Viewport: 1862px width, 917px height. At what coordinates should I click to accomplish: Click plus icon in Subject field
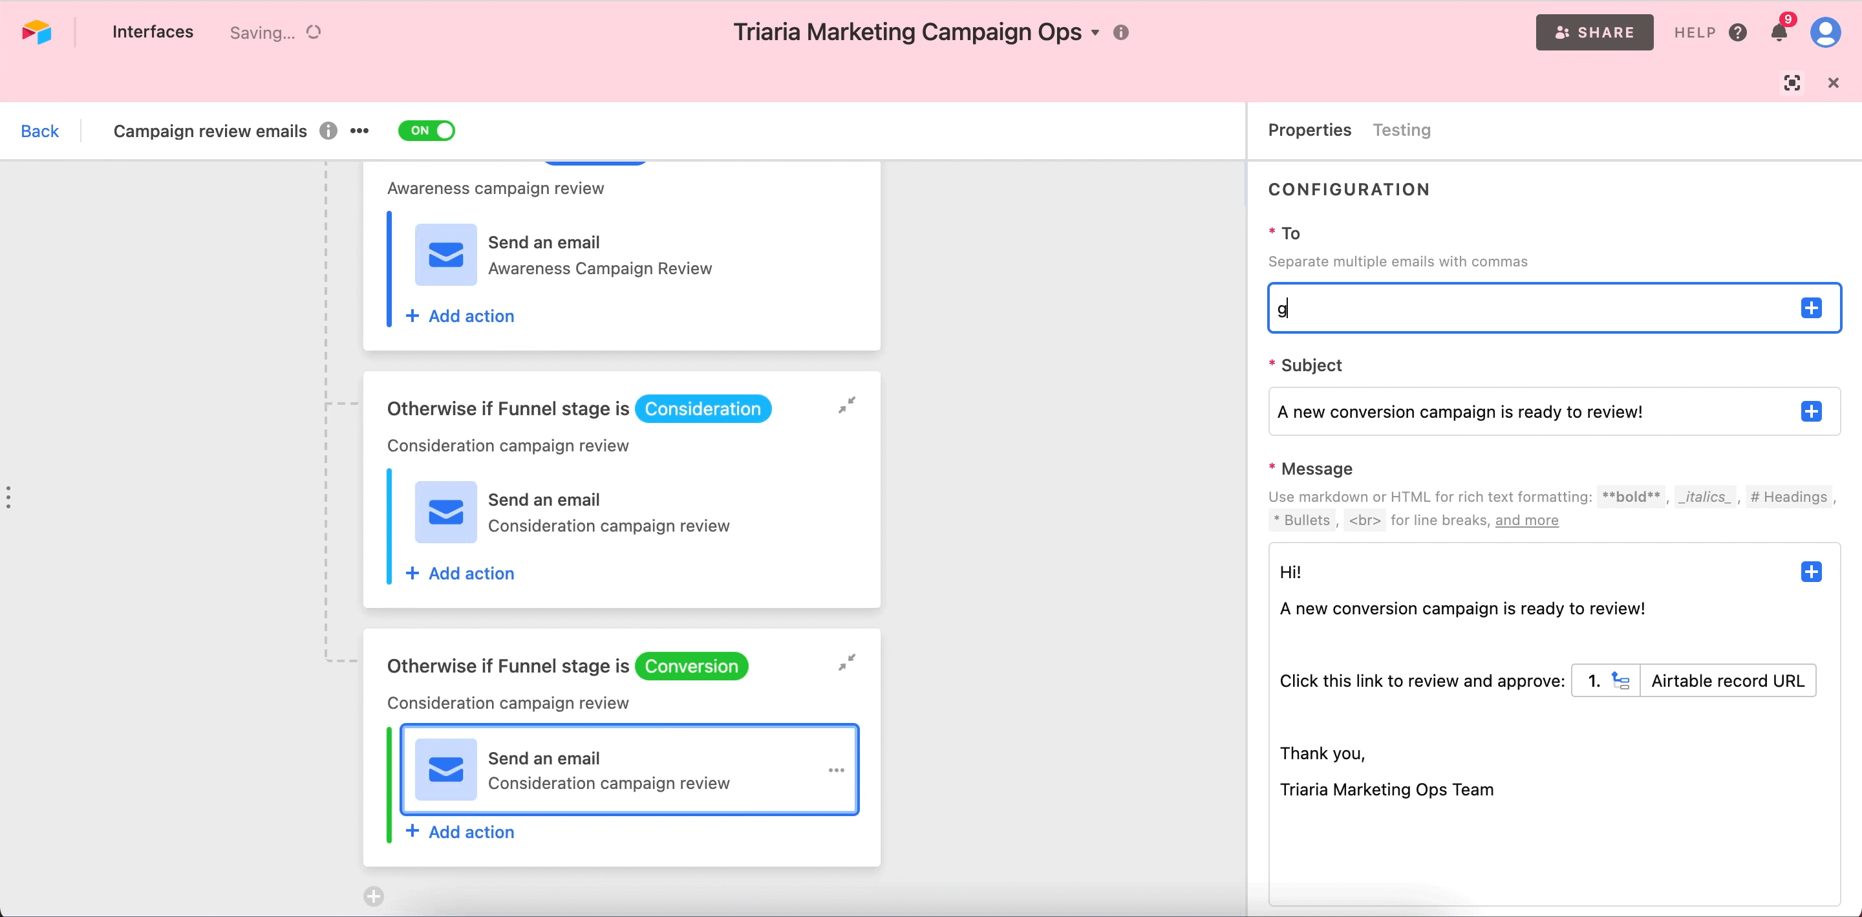[1811, 411]
